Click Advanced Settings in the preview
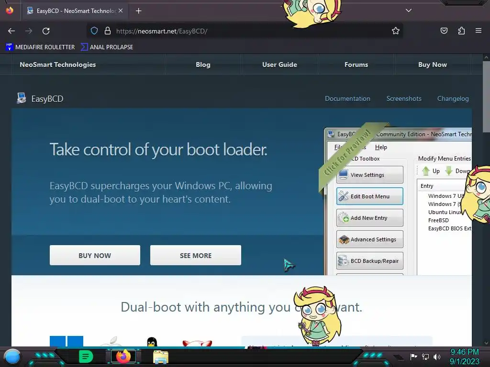Image resolution: width=490 pixels, height=367 pixels. point(370,239)
